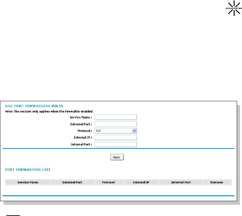Focus the External Port text box
The image size is (242, 216).
pyautogui.click(x=115, y=124)
